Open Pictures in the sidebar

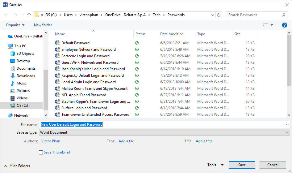pyautogui.click(x=20, y=91)
